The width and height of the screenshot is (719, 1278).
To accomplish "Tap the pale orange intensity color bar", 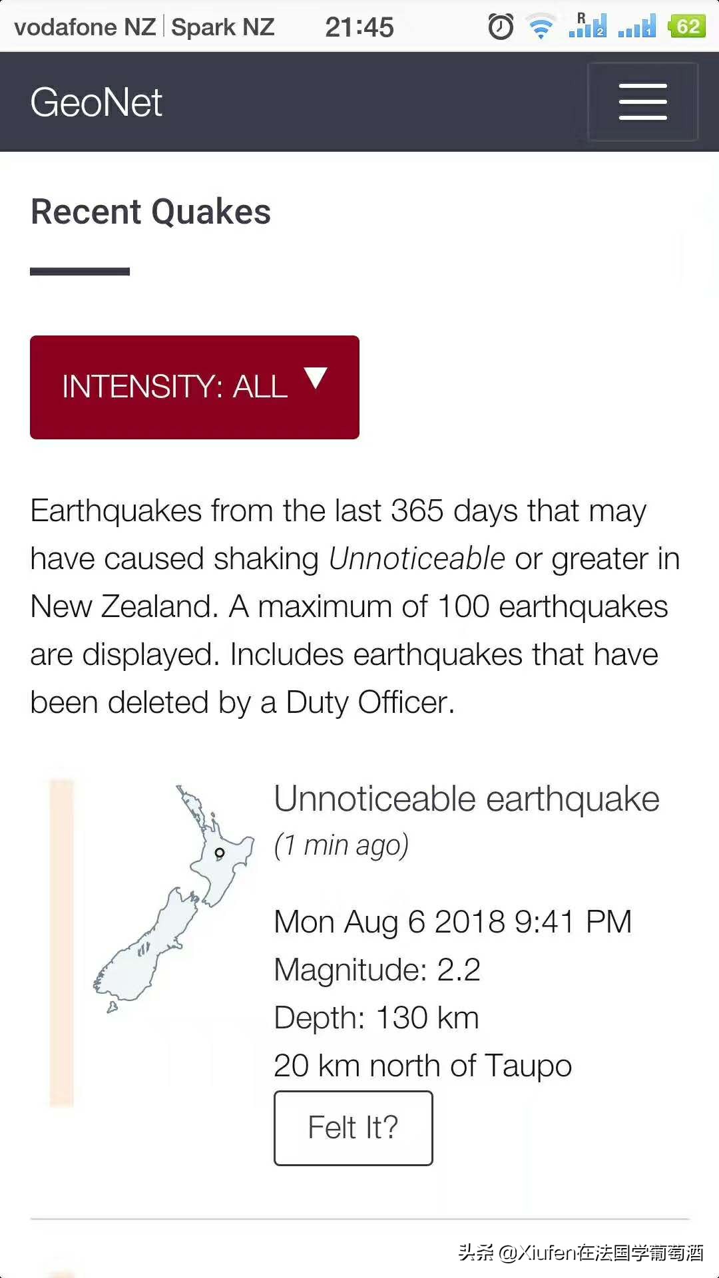I will (x=61, y=942).
